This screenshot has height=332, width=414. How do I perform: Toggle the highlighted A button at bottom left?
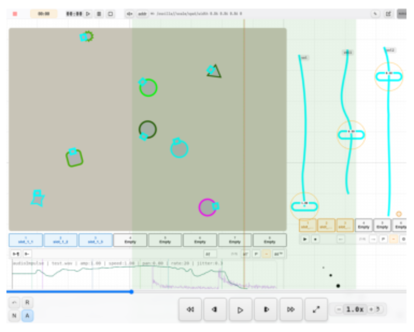coord(27,315)
